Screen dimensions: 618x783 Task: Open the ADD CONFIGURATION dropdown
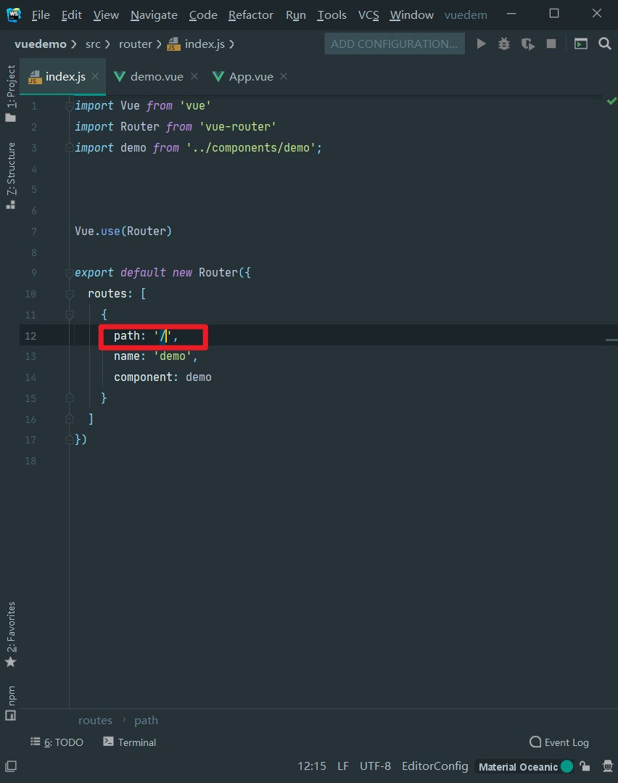[394, 44]
